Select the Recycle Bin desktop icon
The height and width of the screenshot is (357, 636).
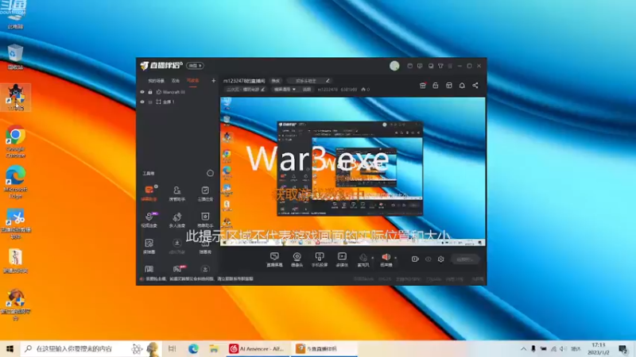tap(15, 57)
